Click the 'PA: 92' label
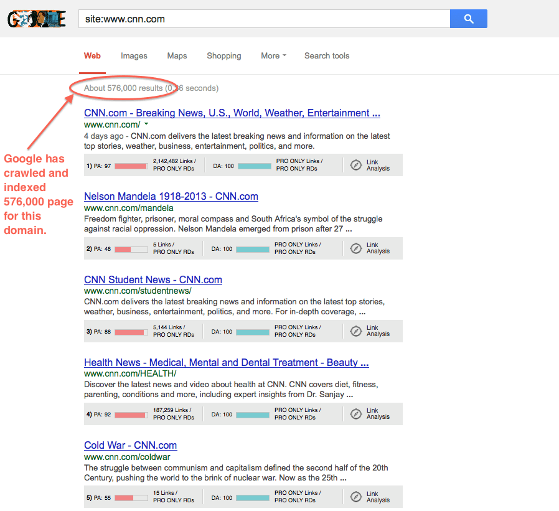This screenshot has height=511, width=559. pyautogui.click(x=102, y=415)
